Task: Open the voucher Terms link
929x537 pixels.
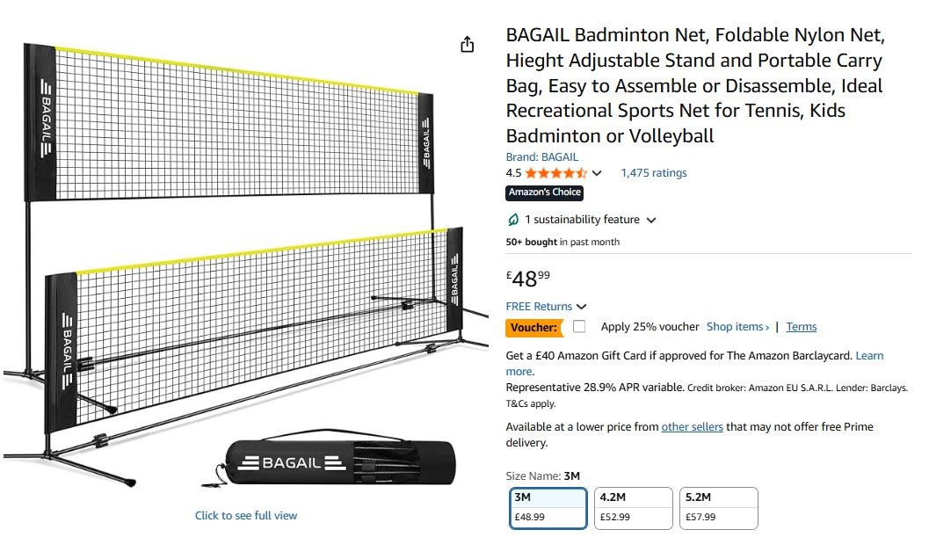Action: (x=802, y=327)
